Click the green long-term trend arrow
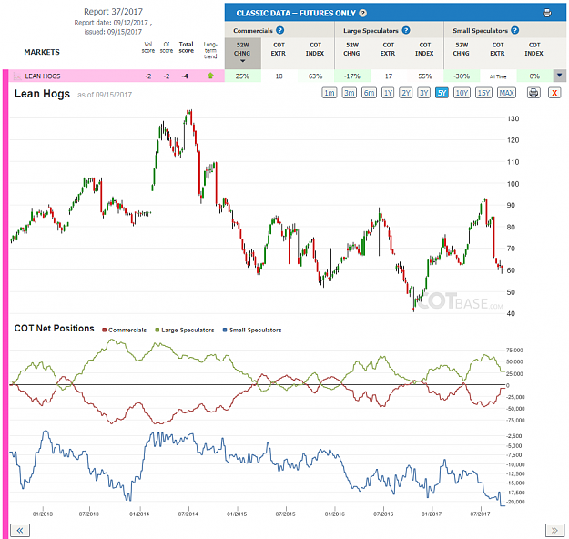This screenshot has height=539, width=569. click(210, 76)
